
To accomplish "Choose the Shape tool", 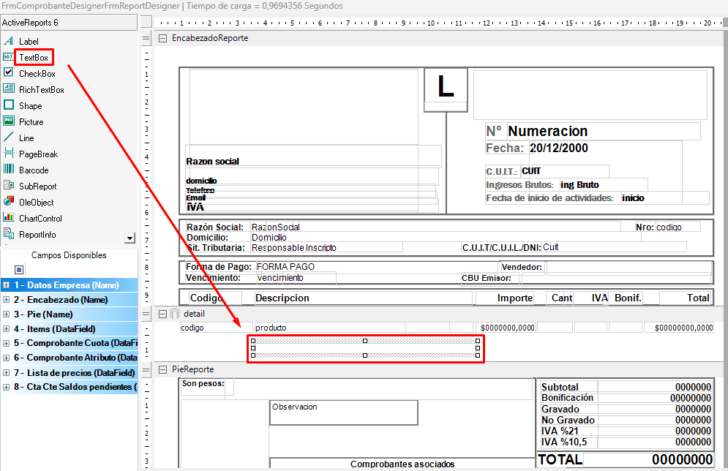I will pyautogui.click(x=30, y=106).
